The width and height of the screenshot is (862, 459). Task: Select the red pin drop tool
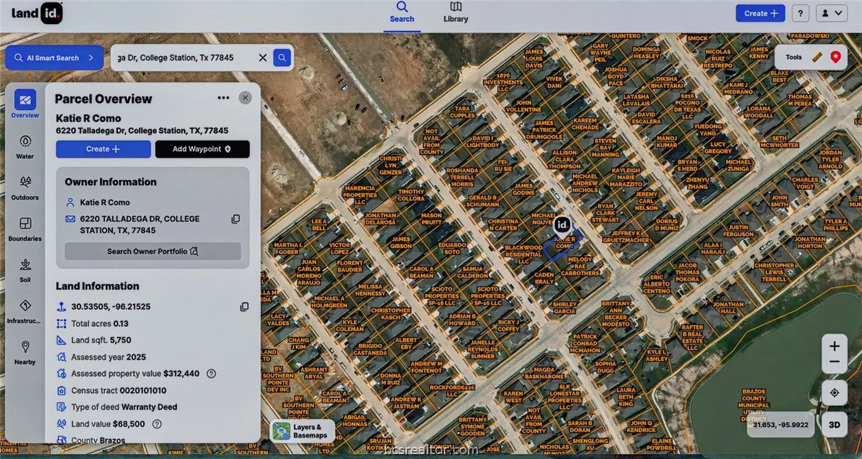click(835, 58)
